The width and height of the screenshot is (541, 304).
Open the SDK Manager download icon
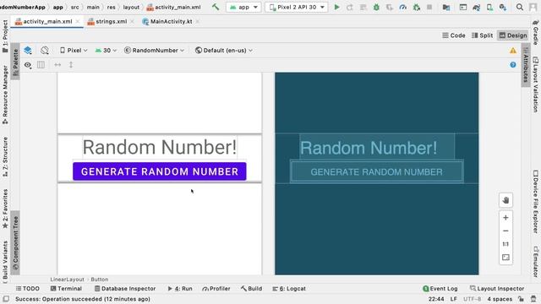coord(503,7)
